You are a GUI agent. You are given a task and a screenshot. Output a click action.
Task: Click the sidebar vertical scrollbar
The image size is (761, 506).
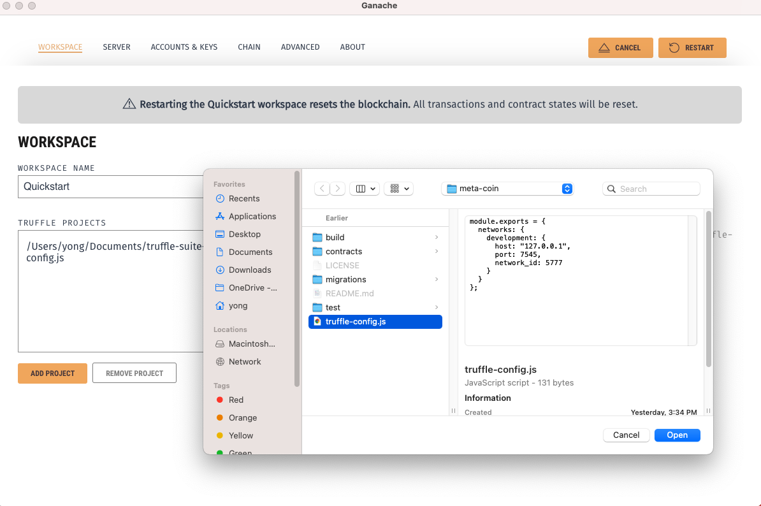(x=296, y=279)
